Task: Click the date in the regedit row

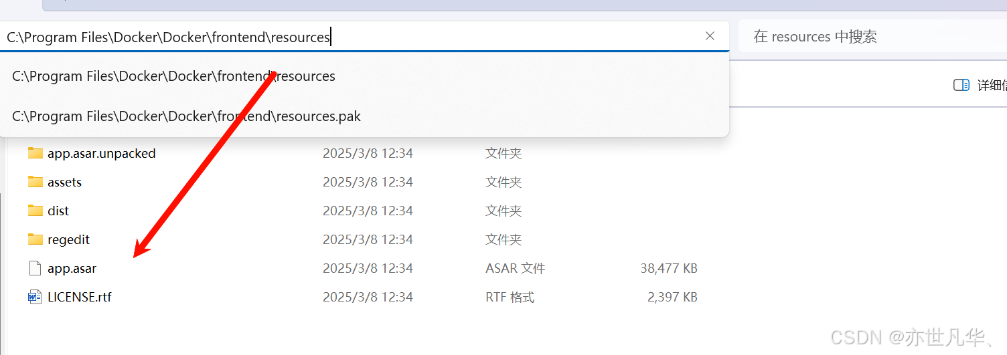Action: [368, 239]
